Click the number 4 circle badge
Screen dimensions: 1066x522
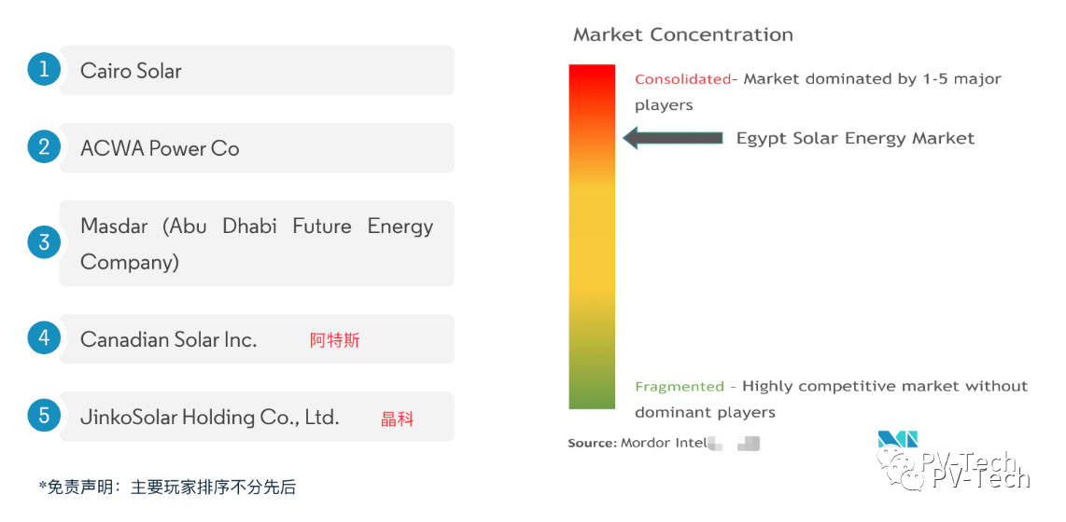click(x=44, y=337)
